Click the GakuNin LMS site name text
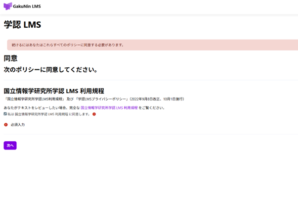The width and height of the screenshot is (298, 208). tap(27, 6)
